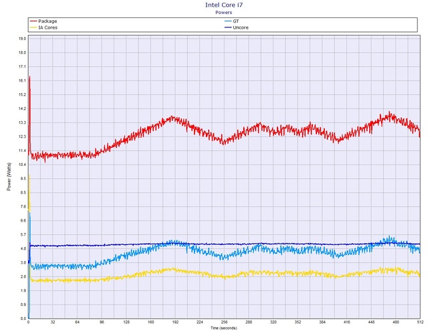Click the yellow IA Cores legend color line
Screen dimensions: 448x336
pos(33,27)
